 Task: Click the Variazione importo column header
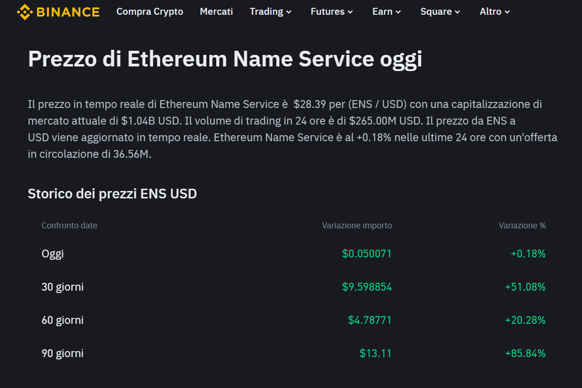[x=357, y=226]
